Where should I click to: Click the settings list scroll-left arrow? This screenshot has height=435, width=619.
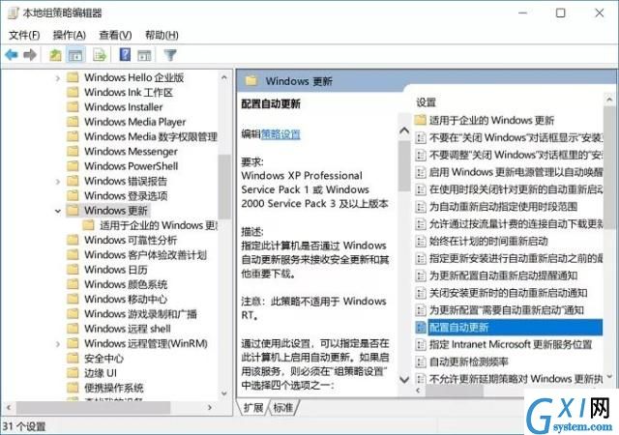pyautogui.click(x=419, y=391)
